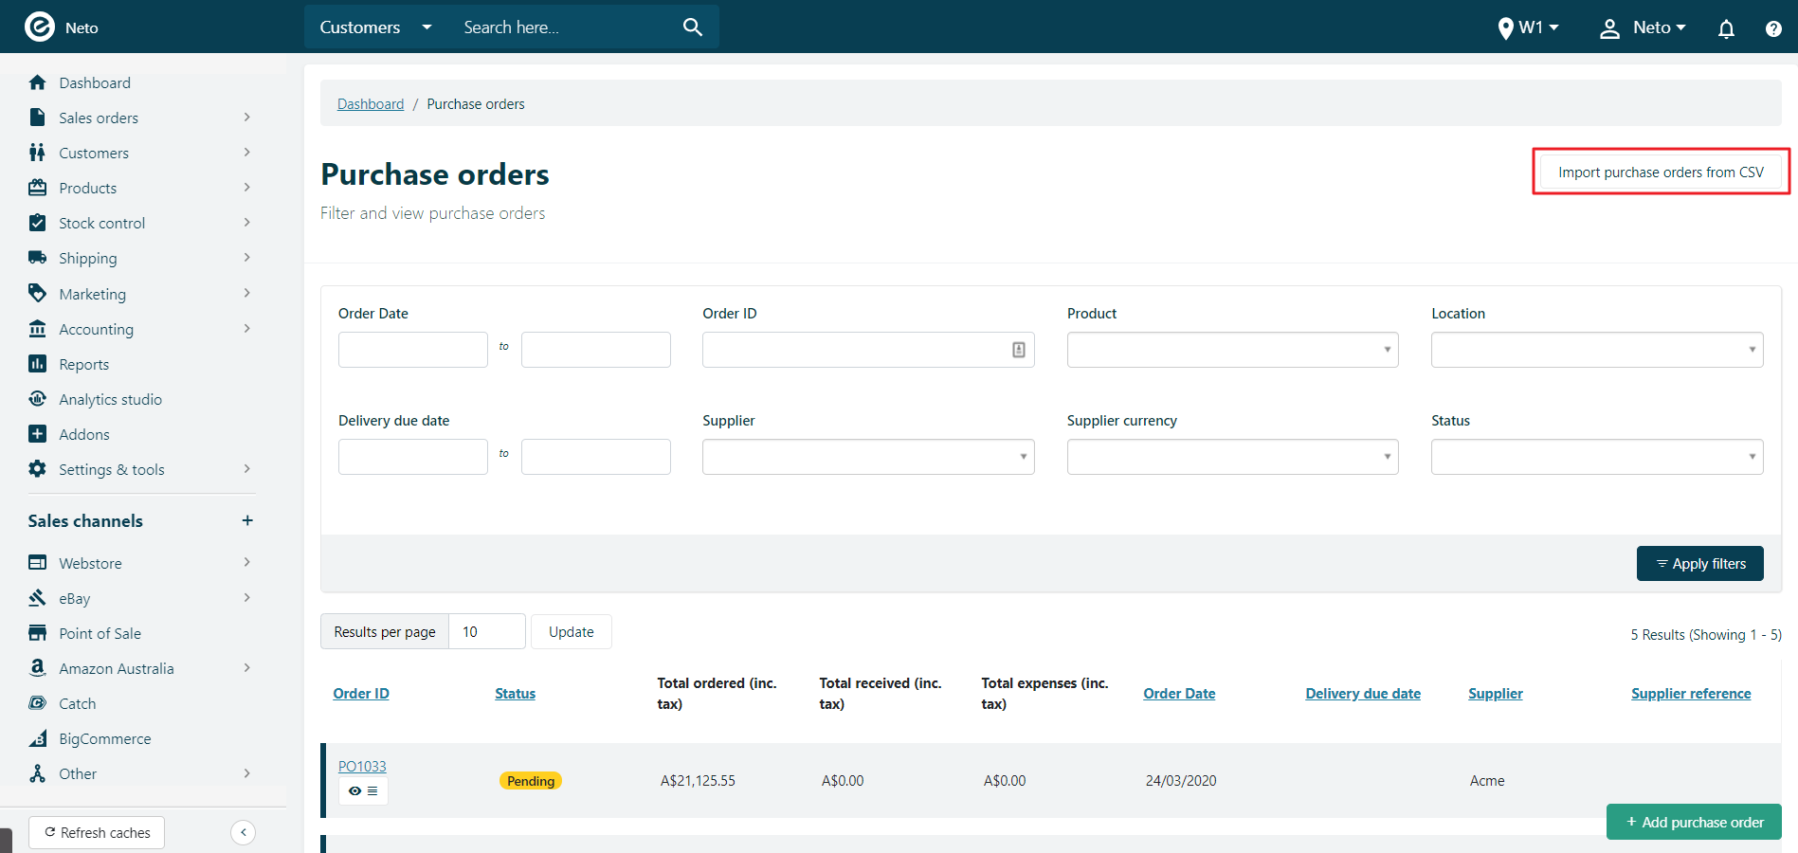This screenshot has height=853, width=1798.
Task: Open the Location filter dropdown
Action: coord(1597,350)
